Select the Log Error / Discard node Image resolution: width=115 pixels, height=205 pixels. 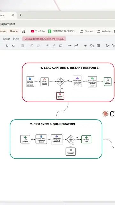pos(60,96)
